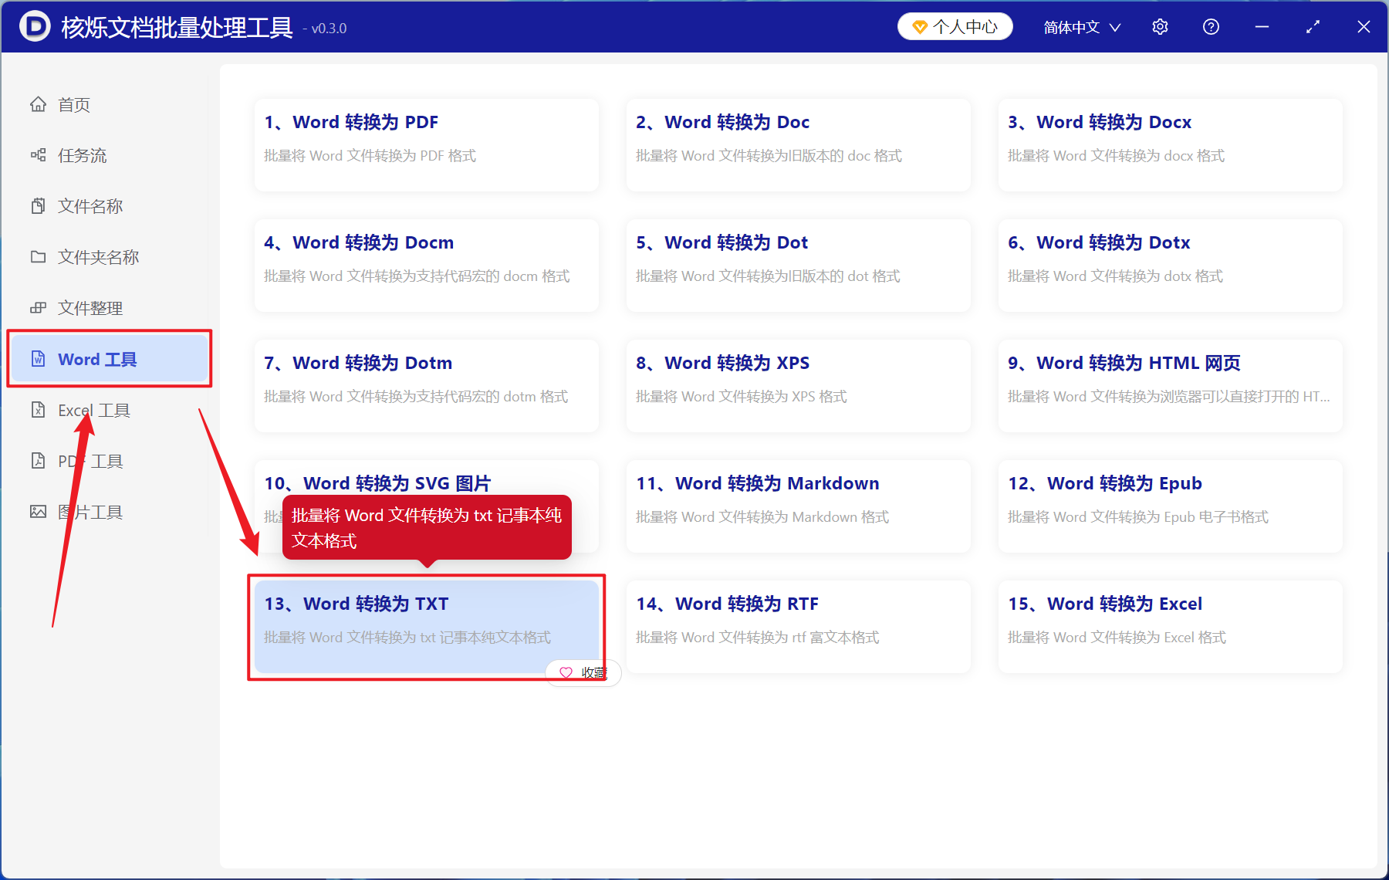Open Word 转换为 HTML 网页 card

click(x=1170, y=385)
